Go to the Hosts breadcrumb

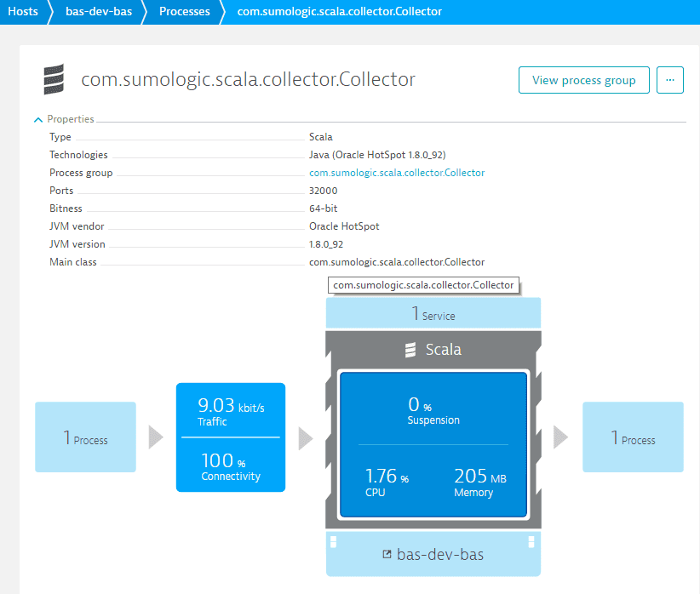(23, 11)
